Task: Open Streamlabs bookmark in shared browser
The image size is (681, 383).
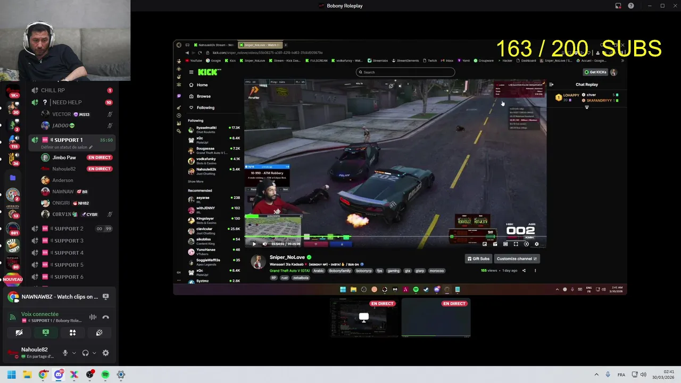Action: point(378,61)
